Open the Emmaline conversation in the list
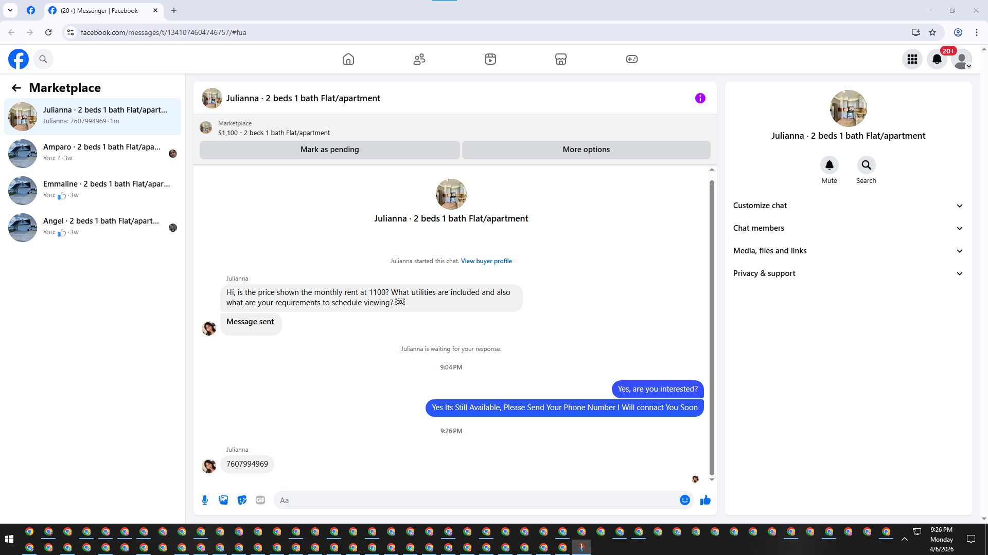The image size is (988, 555). point(93,191)
